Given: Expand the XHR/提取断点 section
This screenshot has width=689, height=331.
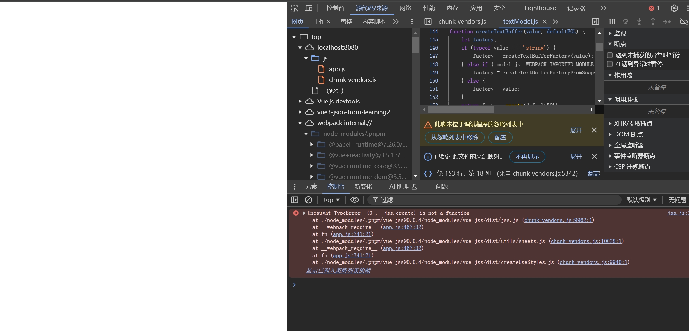Looking at the screenshot, I should [610, 124].
